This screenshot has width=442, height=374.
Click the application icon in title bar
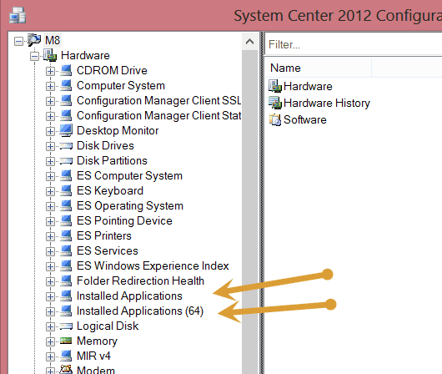(x=18, y=15)
